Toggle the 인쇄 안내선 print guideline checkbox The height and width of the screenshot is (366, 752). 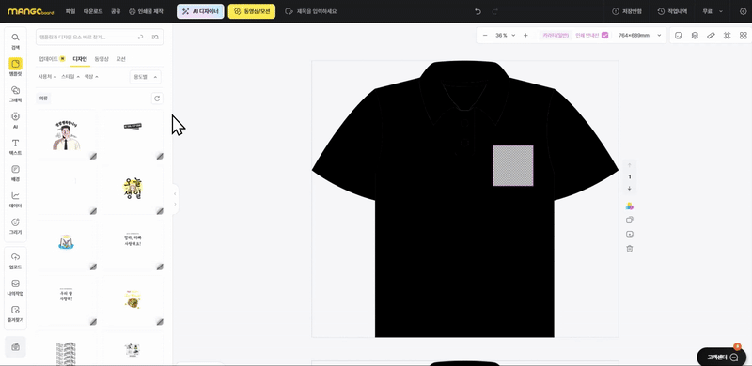(604, 36)
